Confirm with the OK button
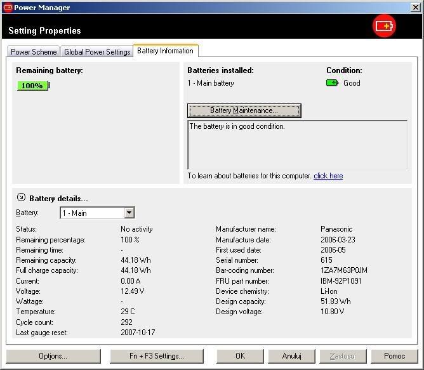This screenshot has height=370, width=424. tap(240, 356)
